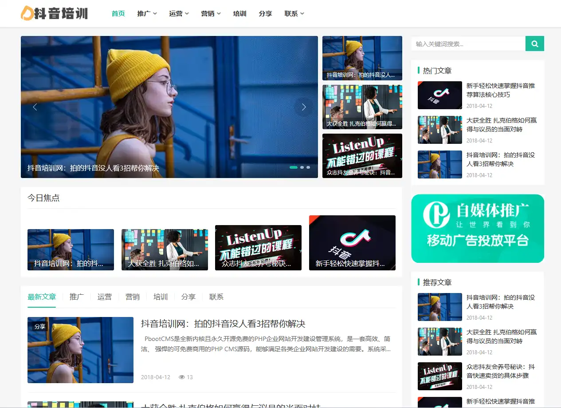Switch to the 联系 article tab
Viewport: 561px width, 408px height.
[216, 297]
